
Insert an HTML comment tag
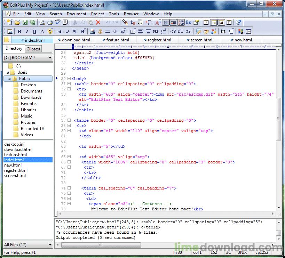click(116, 31)
